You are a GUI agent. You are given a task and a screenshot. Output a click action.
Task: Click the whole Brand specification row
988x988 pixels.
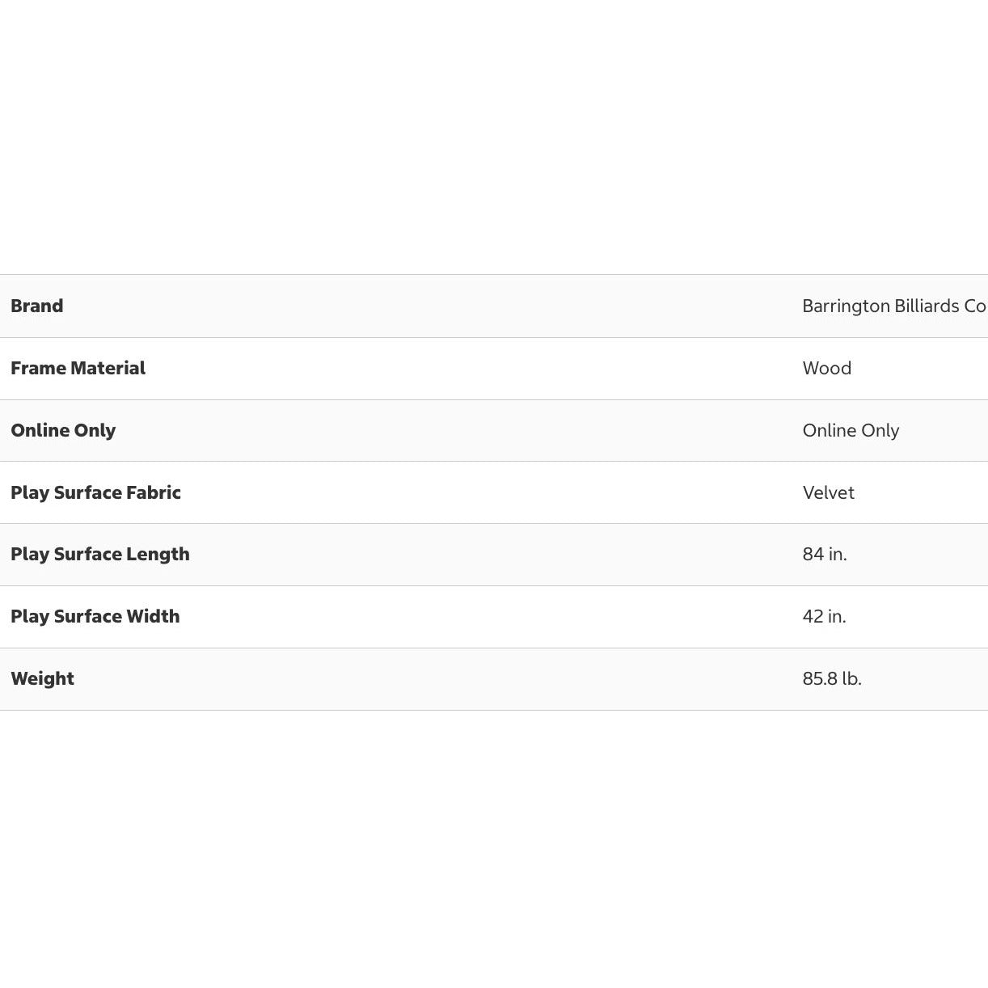tap(485, 306)
